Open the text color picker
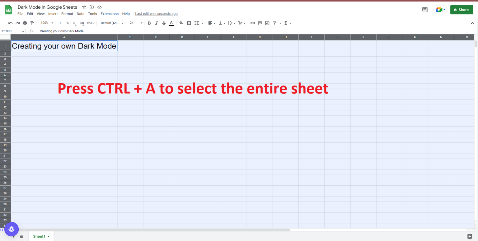The image size is (478, 241). click(171, 23)
